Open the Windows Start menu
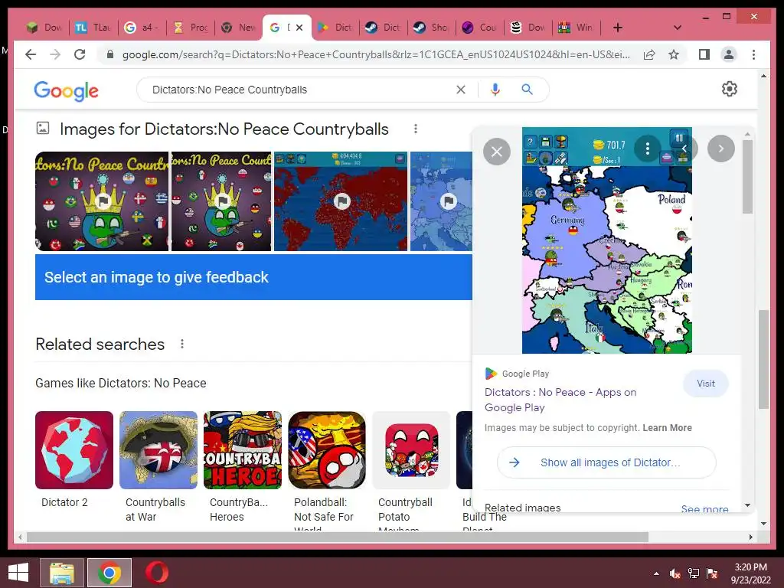This screenshot has width=784, height=588. click(18, 573)
